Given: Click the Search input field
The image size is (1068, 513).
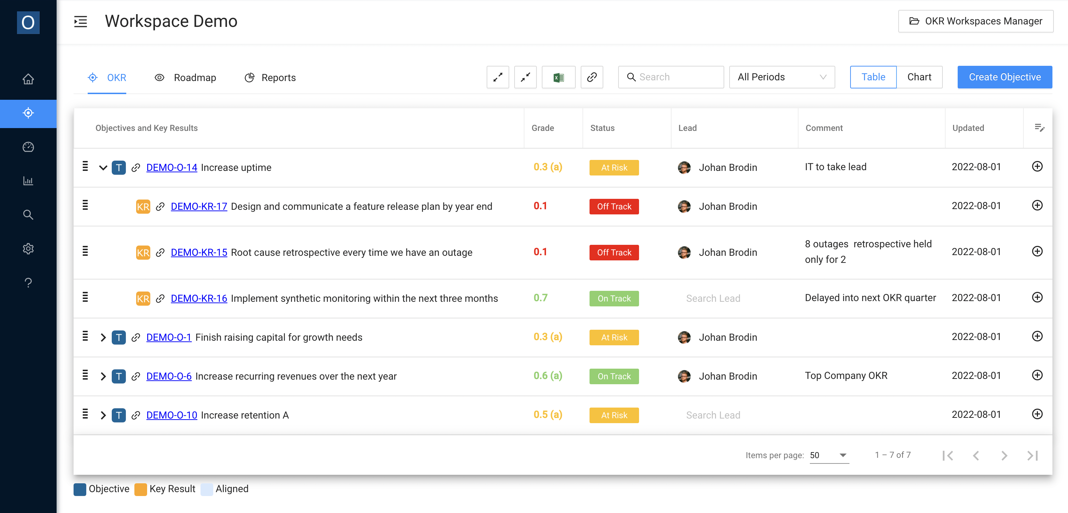Looking at the screenshot, I should pyautogui.click(x=671, y=77).
